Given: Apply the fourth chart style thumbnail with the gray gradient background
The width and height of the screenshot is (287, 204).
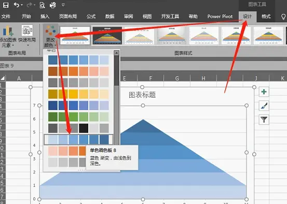Looking at the screenshot, I should click(x=171, y=35).
